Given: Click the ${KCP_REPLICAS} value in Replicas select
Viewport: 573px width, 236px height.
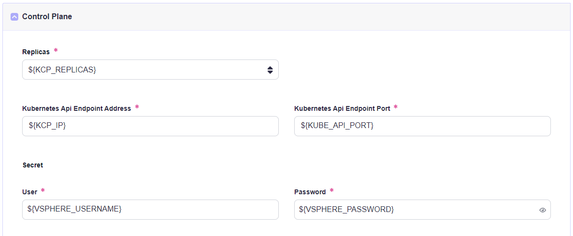Looking at the screenshot, I should point(62,70).
